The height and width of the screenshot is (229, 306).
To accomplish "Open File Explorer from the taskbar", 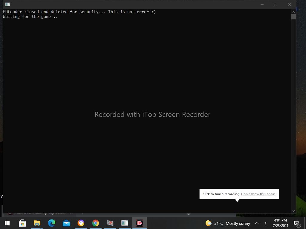I will pyautogui.click(x=37, y=223).
